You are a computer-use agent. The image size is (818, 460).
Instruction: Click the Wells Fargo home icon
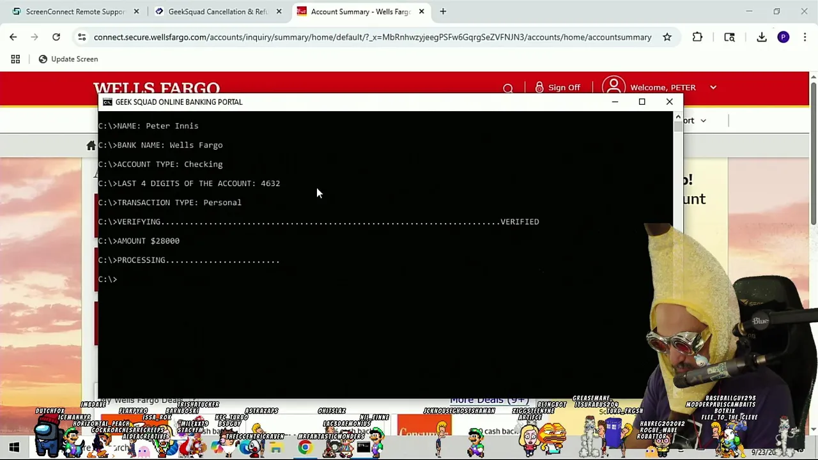(x=91, y=146)
